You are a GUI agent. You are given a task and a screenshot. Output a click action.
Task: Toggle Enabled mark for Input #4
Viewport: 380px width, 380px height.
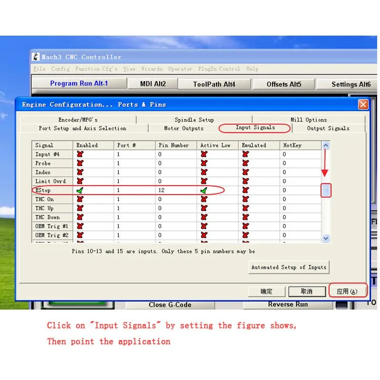pos(80,154)
